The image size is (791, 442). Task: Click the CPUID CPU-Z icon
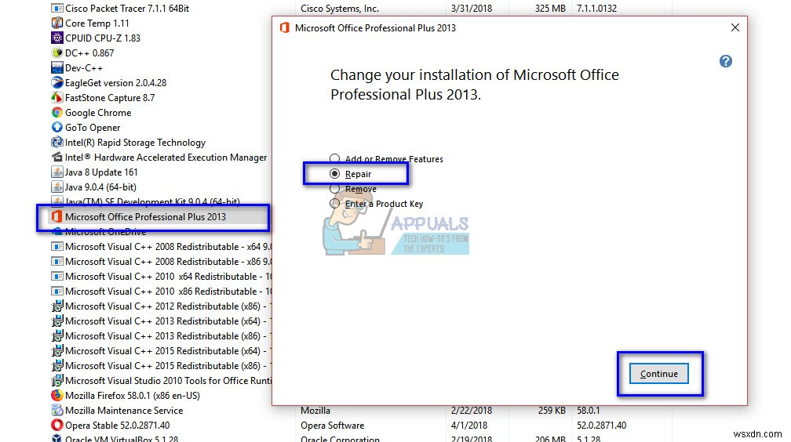57,38
